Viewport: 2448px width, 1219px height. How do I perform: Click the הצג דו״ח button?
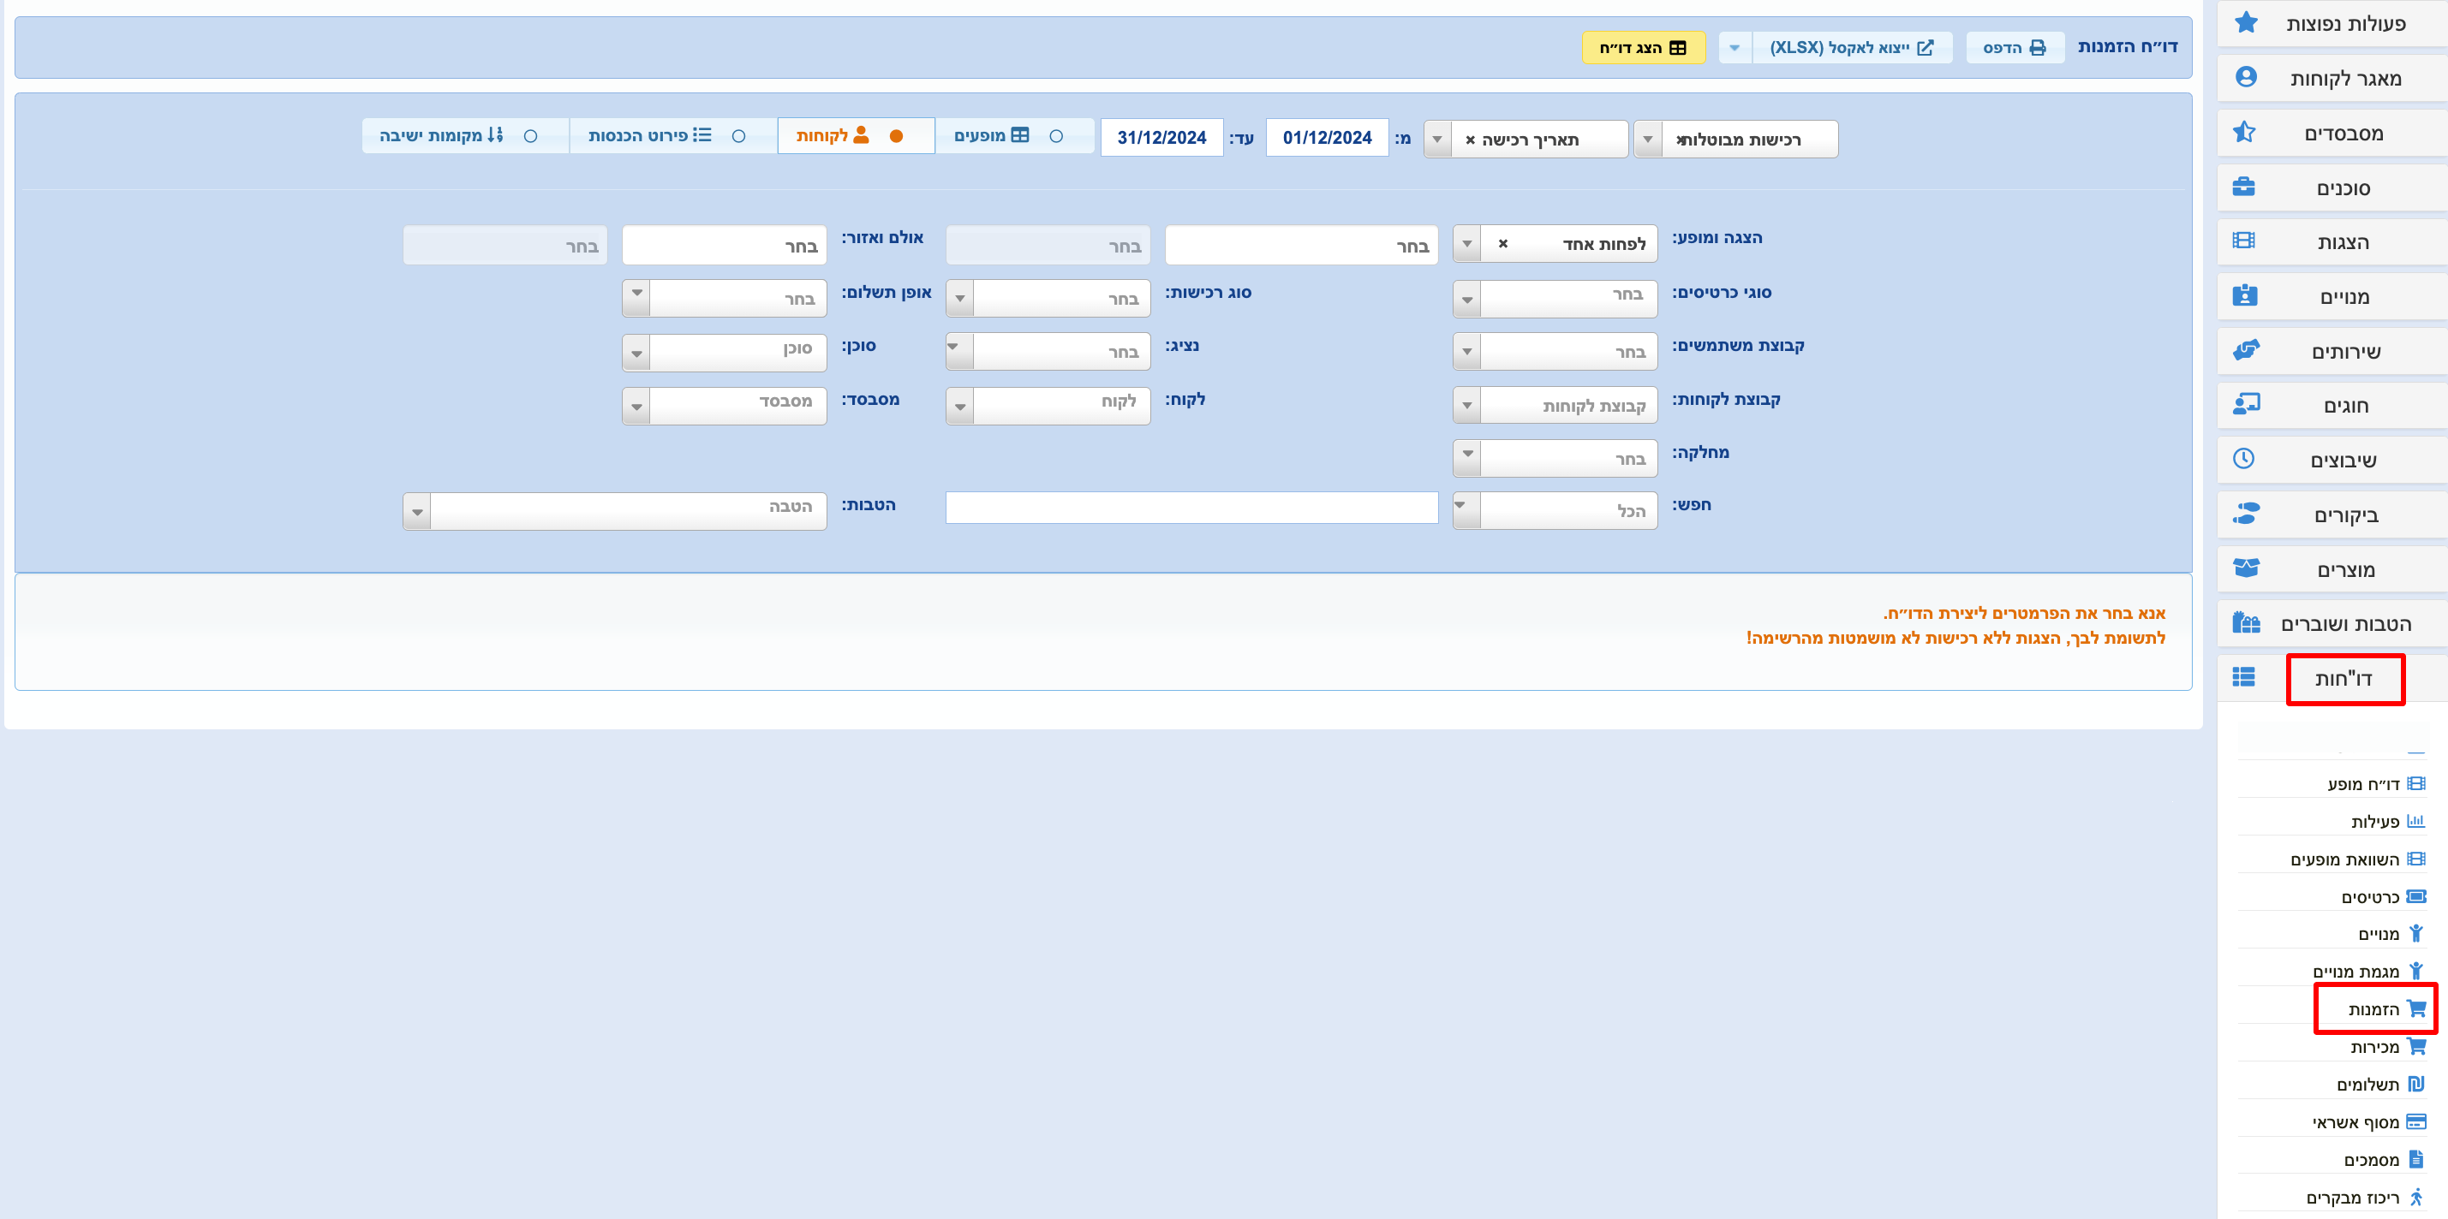pos(1643,47)
